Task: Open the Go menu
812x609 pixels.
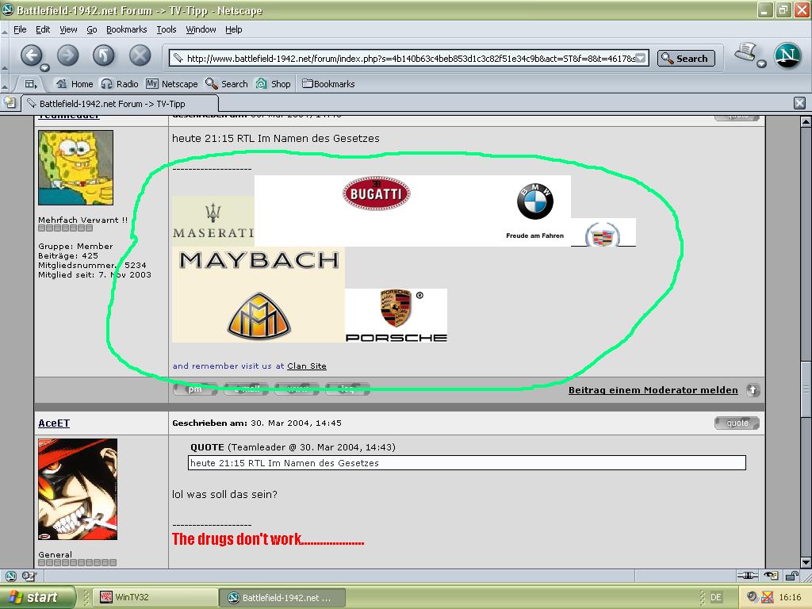Action: pyautogui.click(x=92, y=29)
